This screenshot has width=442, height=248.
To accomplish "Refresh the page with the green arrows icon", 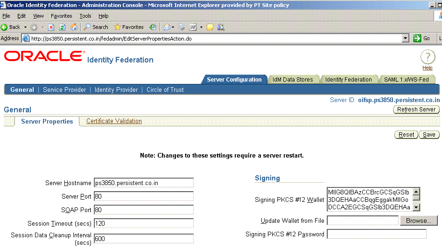I will pyautogui.click(x=62, y=28).
